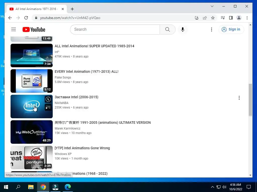Add Заставки Intel video to queue
Viewport: 257px width, 192px height.
[48, 107]
